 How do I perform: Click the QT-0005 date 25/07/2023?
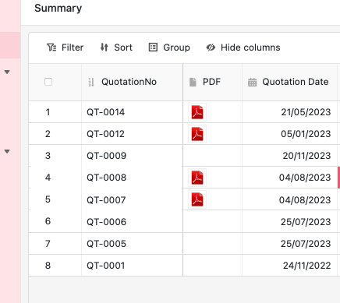click(306, 244)
